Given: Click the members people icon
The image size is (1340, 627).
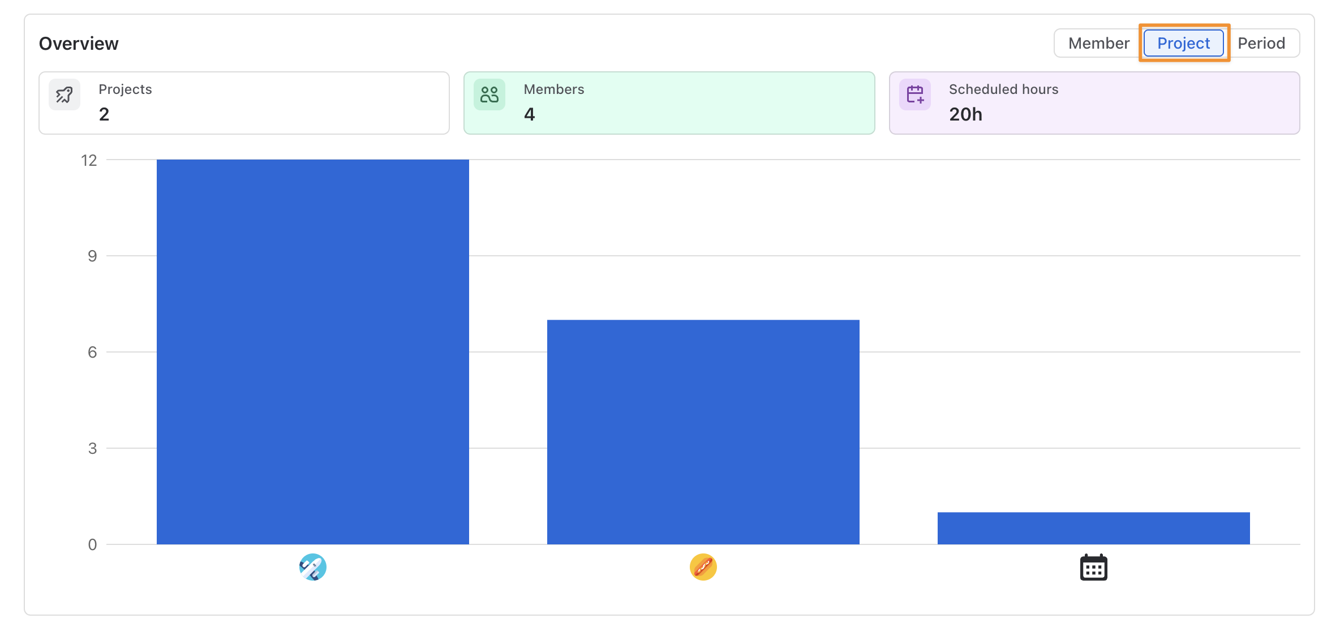Looking at the screenshot, I should click(489, 95).
